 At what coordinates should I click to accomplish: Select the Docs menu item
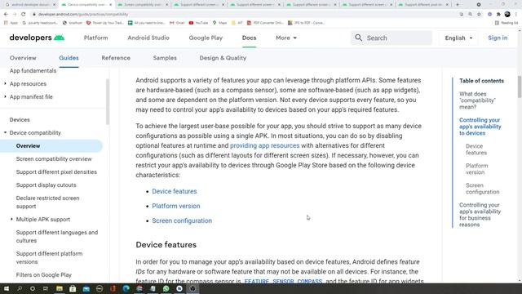pos(249,38)
